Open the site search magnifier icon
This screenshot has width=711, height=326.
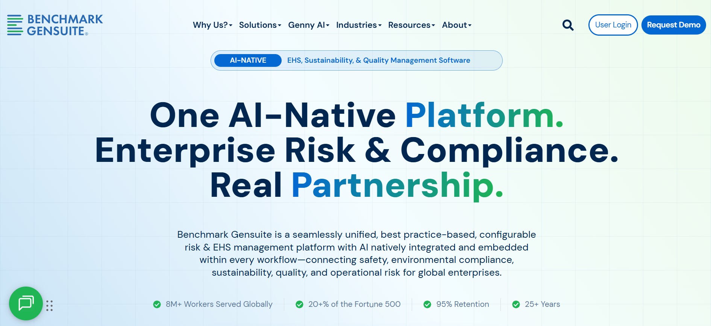pyautogui.click(x=568, y=25)
